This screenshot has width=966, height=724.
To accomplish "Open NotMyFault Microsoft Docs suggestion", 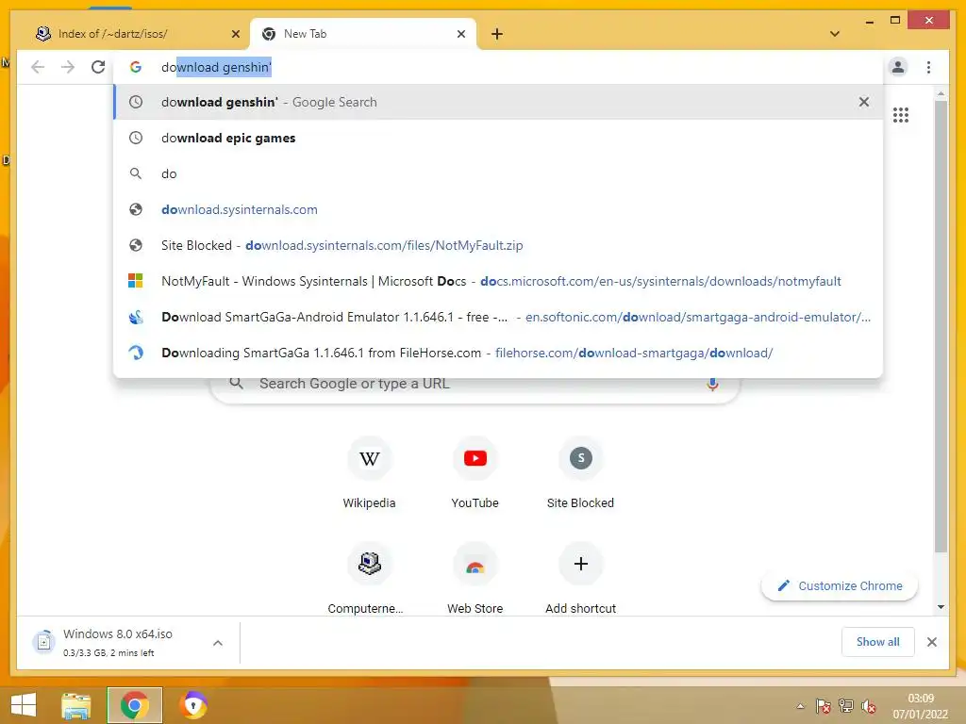I will tap(498, 281).
